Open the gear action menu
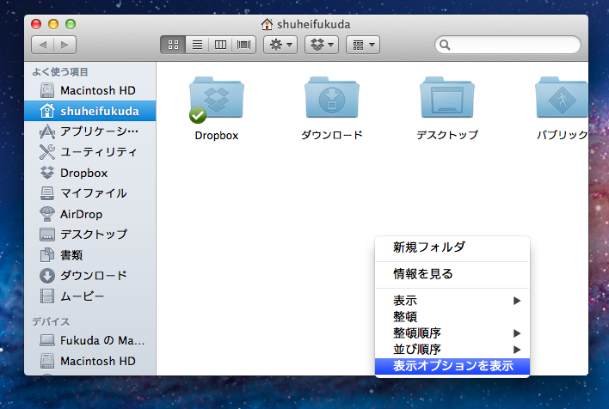The image size is (609, 409). click(280, 45)
